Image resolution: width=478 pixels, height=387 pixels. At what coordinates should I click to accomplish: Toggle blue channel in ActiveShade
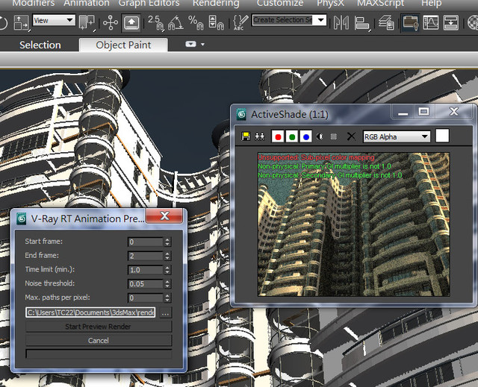coord(305,136)
